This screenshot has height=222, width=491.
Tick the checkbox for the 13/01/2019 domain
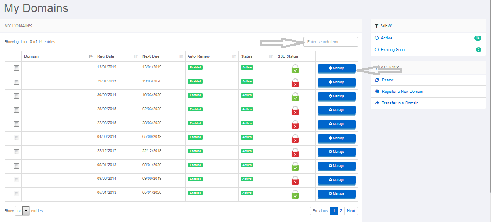16,68
